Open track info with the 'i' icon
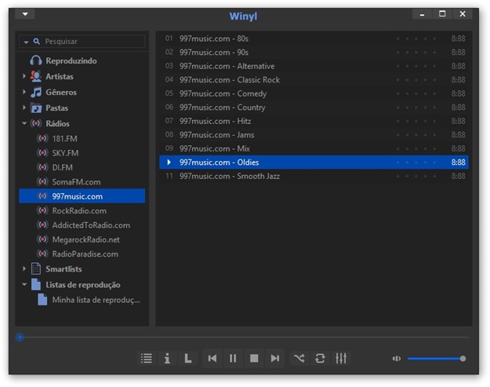 [167, 358]
